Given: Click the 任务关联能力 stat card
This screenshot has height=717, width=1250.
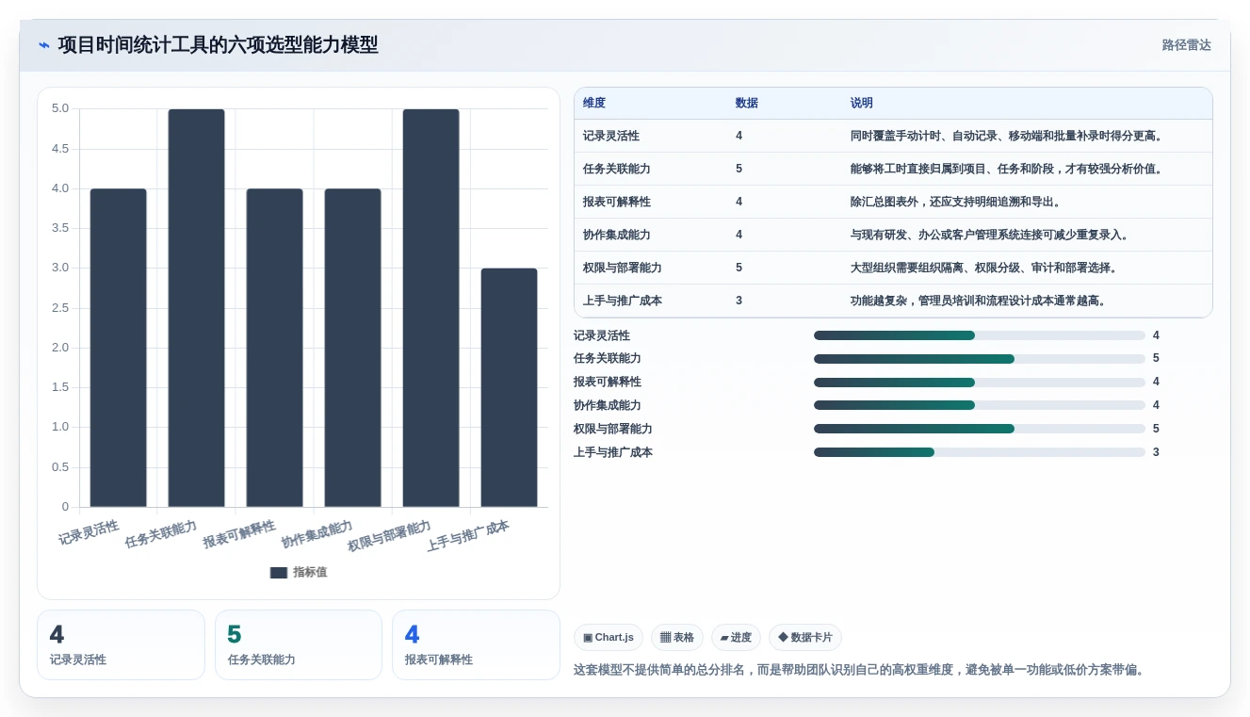Looking at the screenshot, I should point(299,644).
